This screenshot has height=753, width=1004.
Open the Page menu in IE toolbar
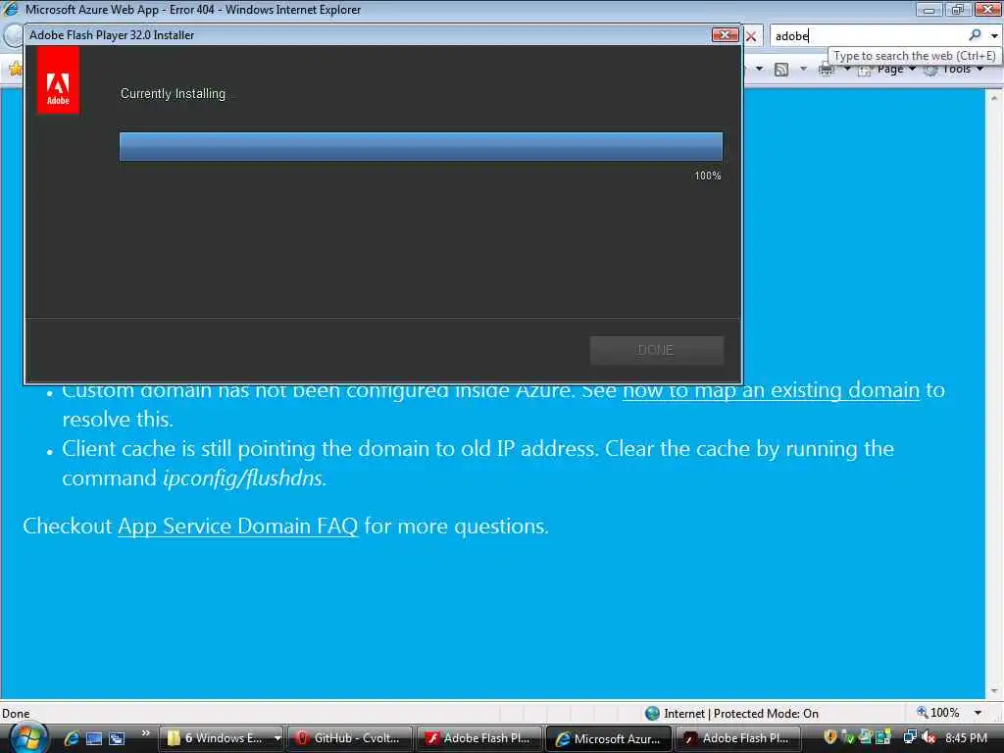click(886, 70)
